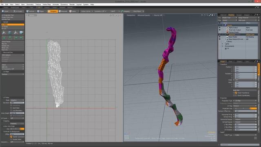Click Matcap Shader red icon
261x147 pixels.
pyautogui.click(x=227, y=32)
